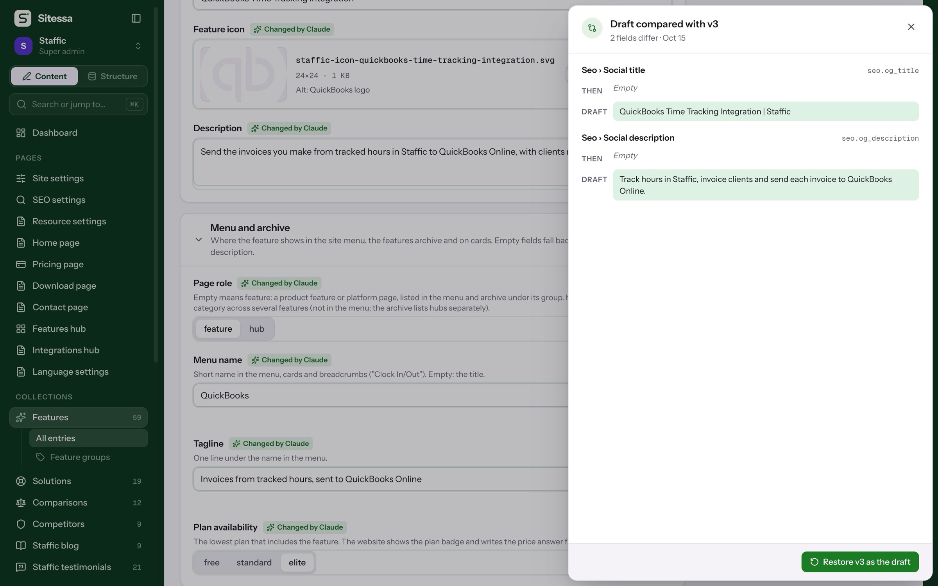
Task: Switch to the Content tab
Action: (x=44, y=76)
